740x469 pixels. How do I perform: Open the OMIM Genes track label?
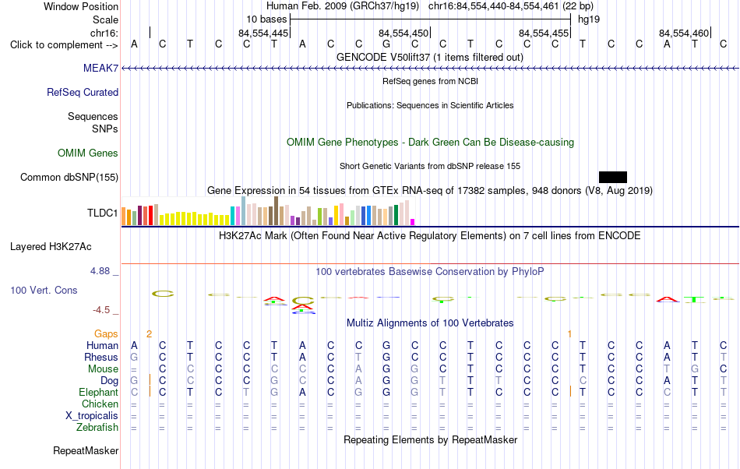(88, 153)
